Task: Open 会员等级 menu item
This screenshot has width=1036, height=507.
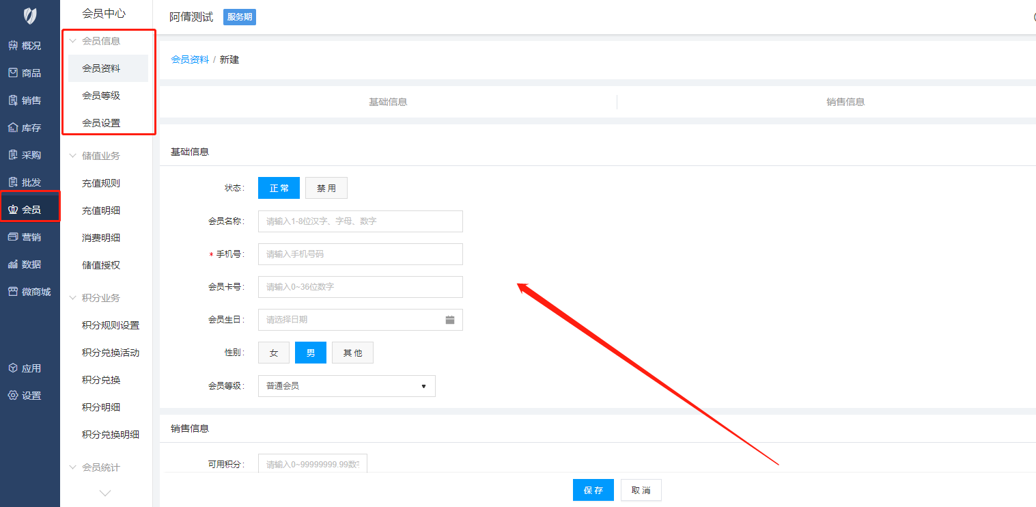Action: pyautogui.click(x=101, y=96)
